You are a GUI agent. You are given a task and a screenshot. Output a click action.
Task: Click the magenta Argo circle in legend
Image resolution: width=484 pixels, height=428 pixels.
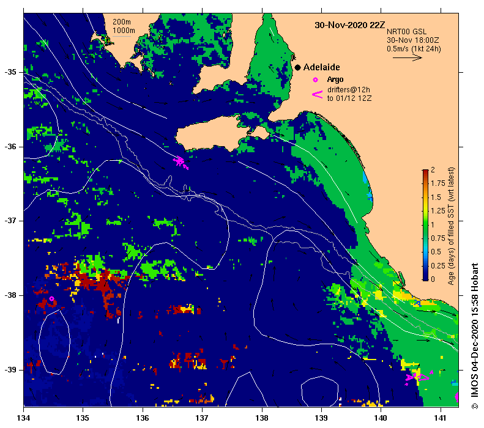pos(315,80)
